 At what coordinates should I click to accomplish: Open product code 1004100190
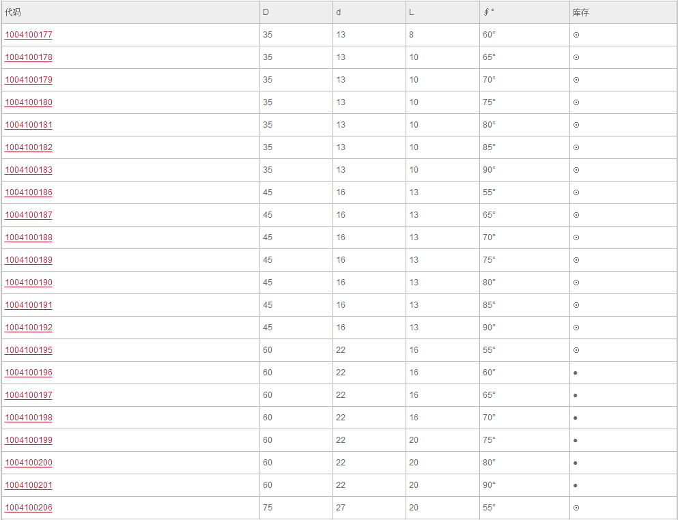click(x=29, y=283)
